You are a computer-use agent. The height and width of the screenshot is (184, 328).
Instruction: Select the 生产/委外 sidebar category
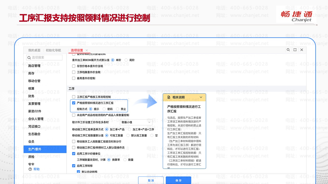click(x=45, y=149)
